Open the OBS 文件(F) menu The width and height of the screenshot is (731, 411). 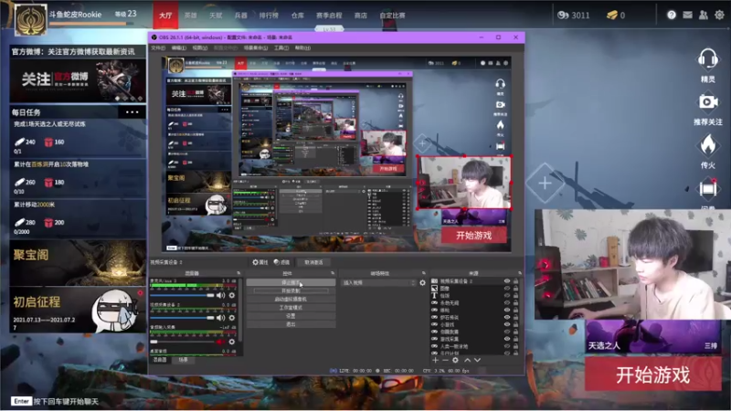pyautogui.click(x=158, y=48)
